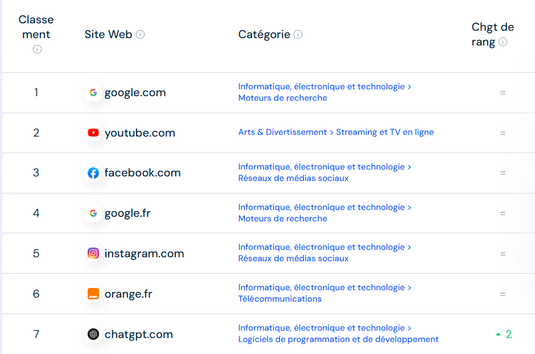Click rank number 3 cell
The height and width of the screenshot is (354, 535).
click(x=36, y=173)
